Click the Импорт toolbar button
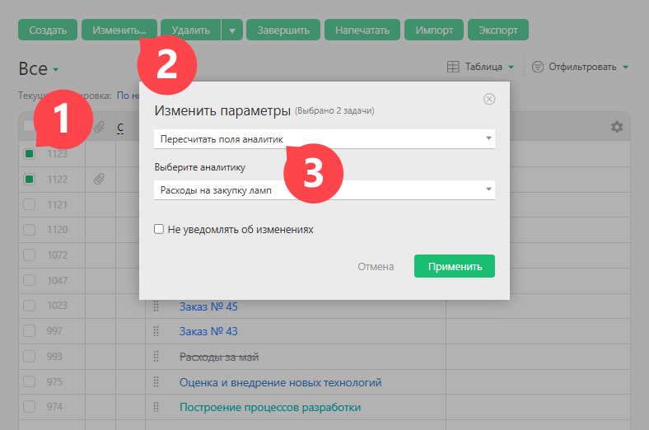The image size is (649, 430). pyautogui.click(x=434, y=30)
